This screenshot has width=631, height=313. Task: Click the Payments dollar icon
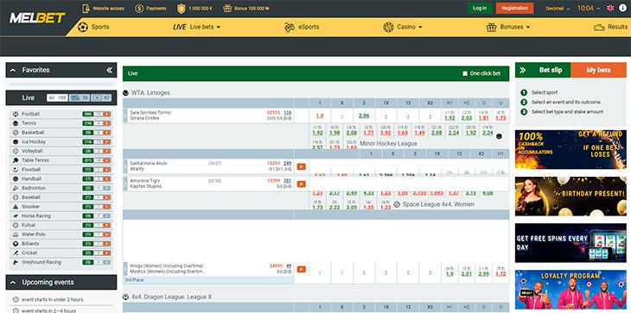click(139, 8)
